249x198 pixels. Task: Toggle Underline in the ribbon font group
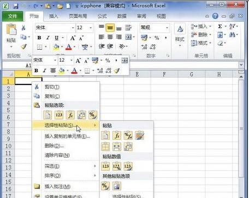click(57, 38)
